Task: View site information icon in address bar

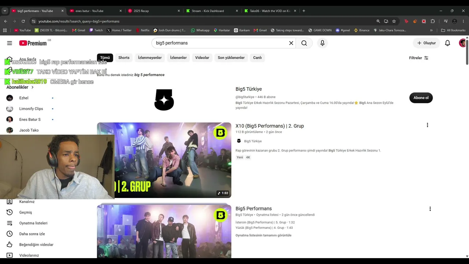Action: pyautogui.click(x=34, y=21)
